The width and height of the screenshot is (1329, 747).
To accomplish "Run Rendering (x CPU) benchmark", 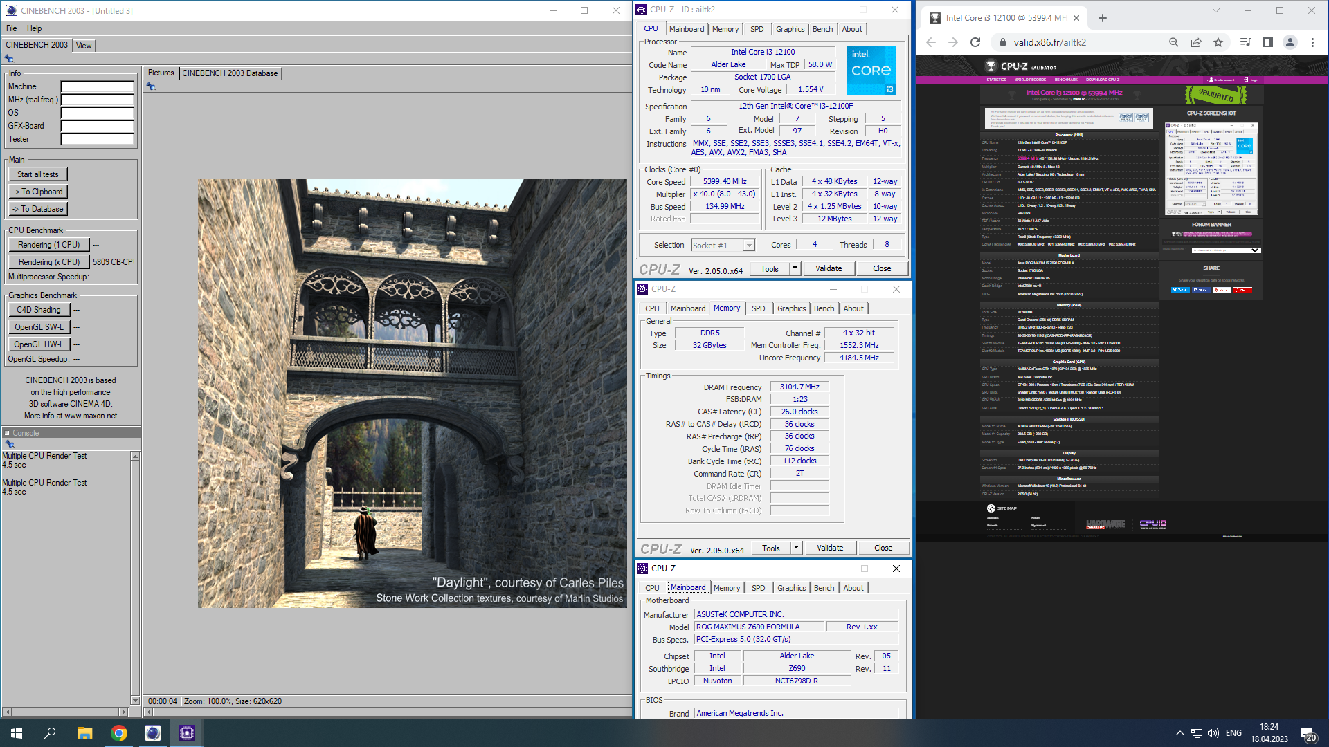I will pyautogui.click(x=49, y=262).
